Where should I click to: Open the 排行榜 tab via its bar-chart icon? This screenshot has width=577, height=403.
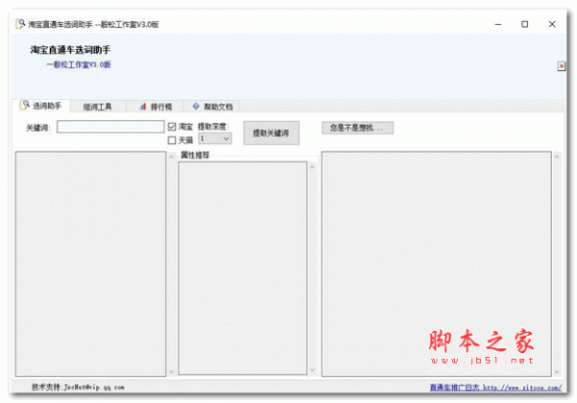pos(141,106)
